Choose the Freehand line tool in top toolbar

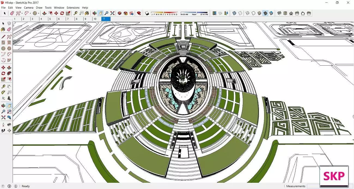click(x=18, y=13)
